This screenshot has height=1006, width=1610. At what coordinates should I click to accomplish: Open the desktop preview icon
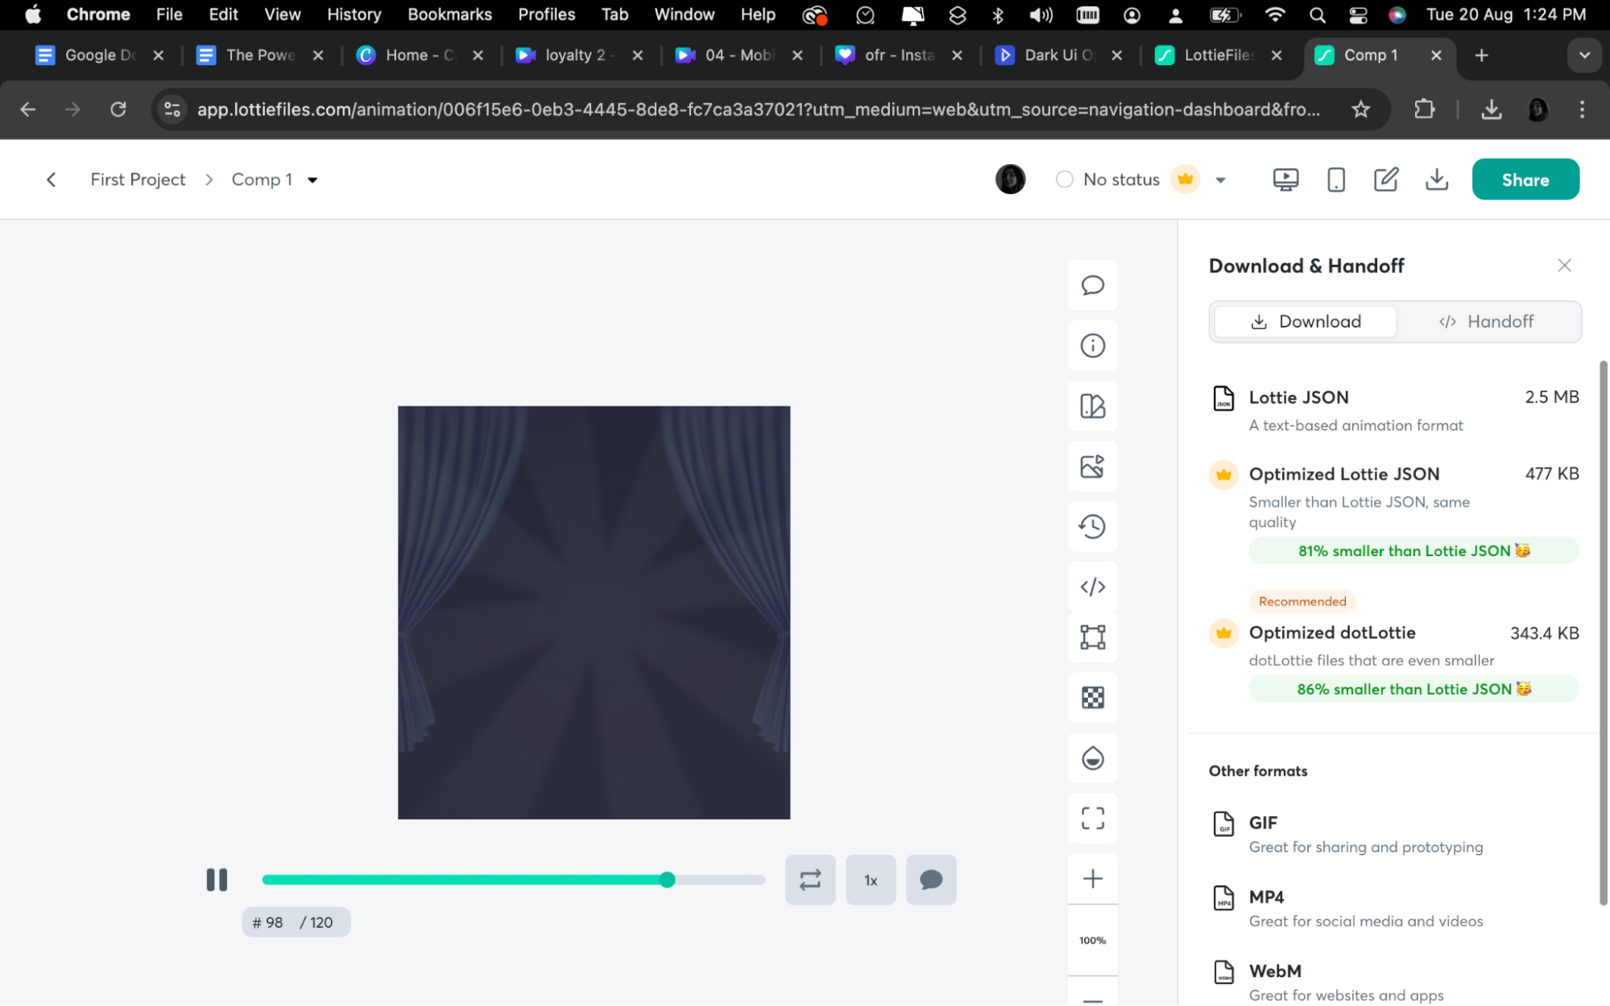coord(1285,179)
